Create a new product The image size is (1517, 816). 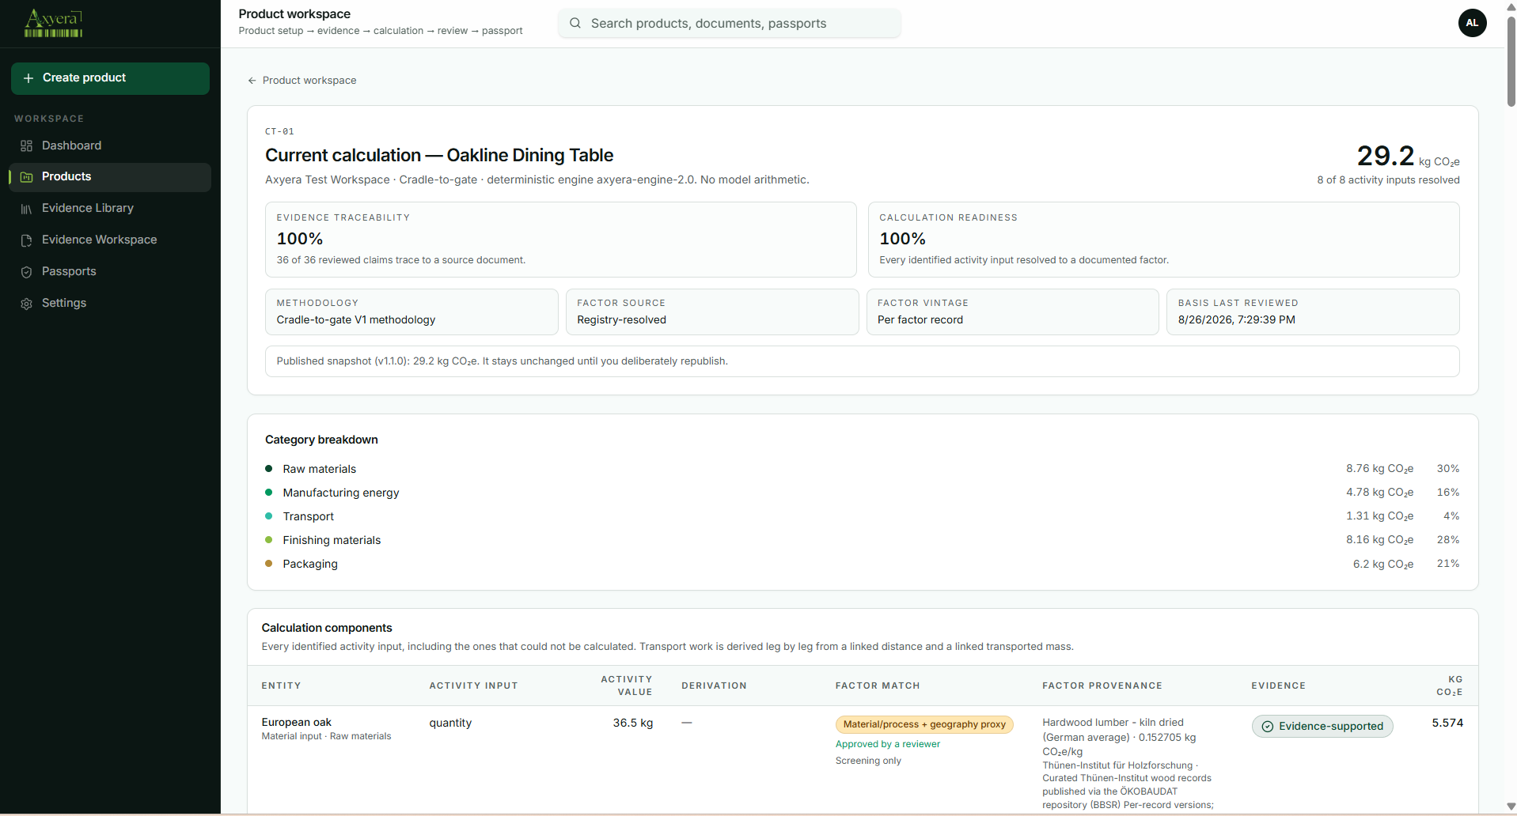[110, 78]
